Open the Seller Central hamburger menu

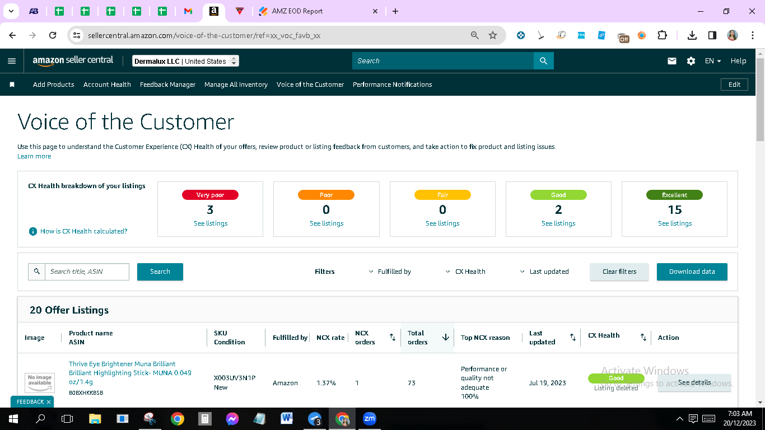[12, 61]
